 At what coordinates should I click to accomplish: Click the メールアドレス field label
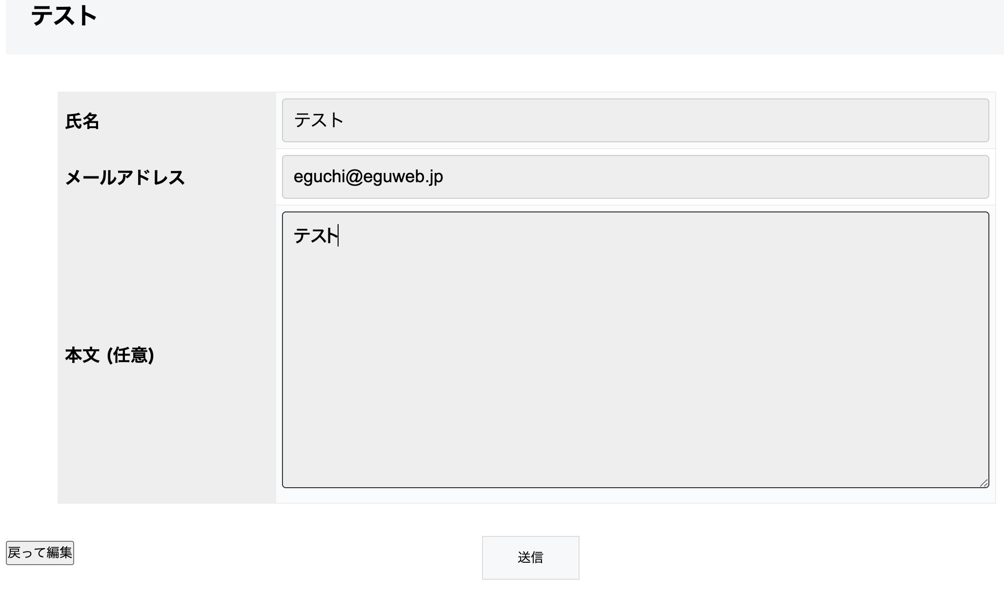(x=125, y=178)
